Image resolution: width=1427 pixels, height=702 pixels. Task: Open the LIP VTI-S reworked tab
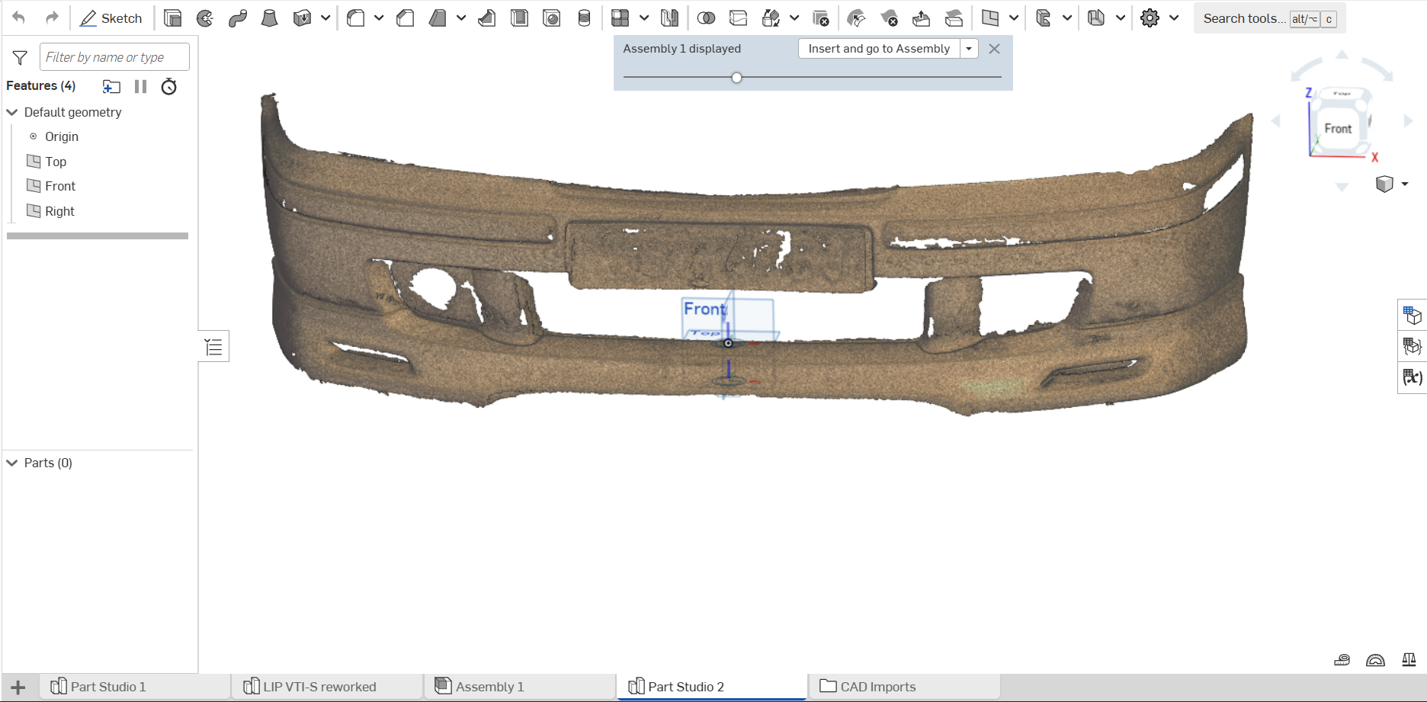(319, 687)
